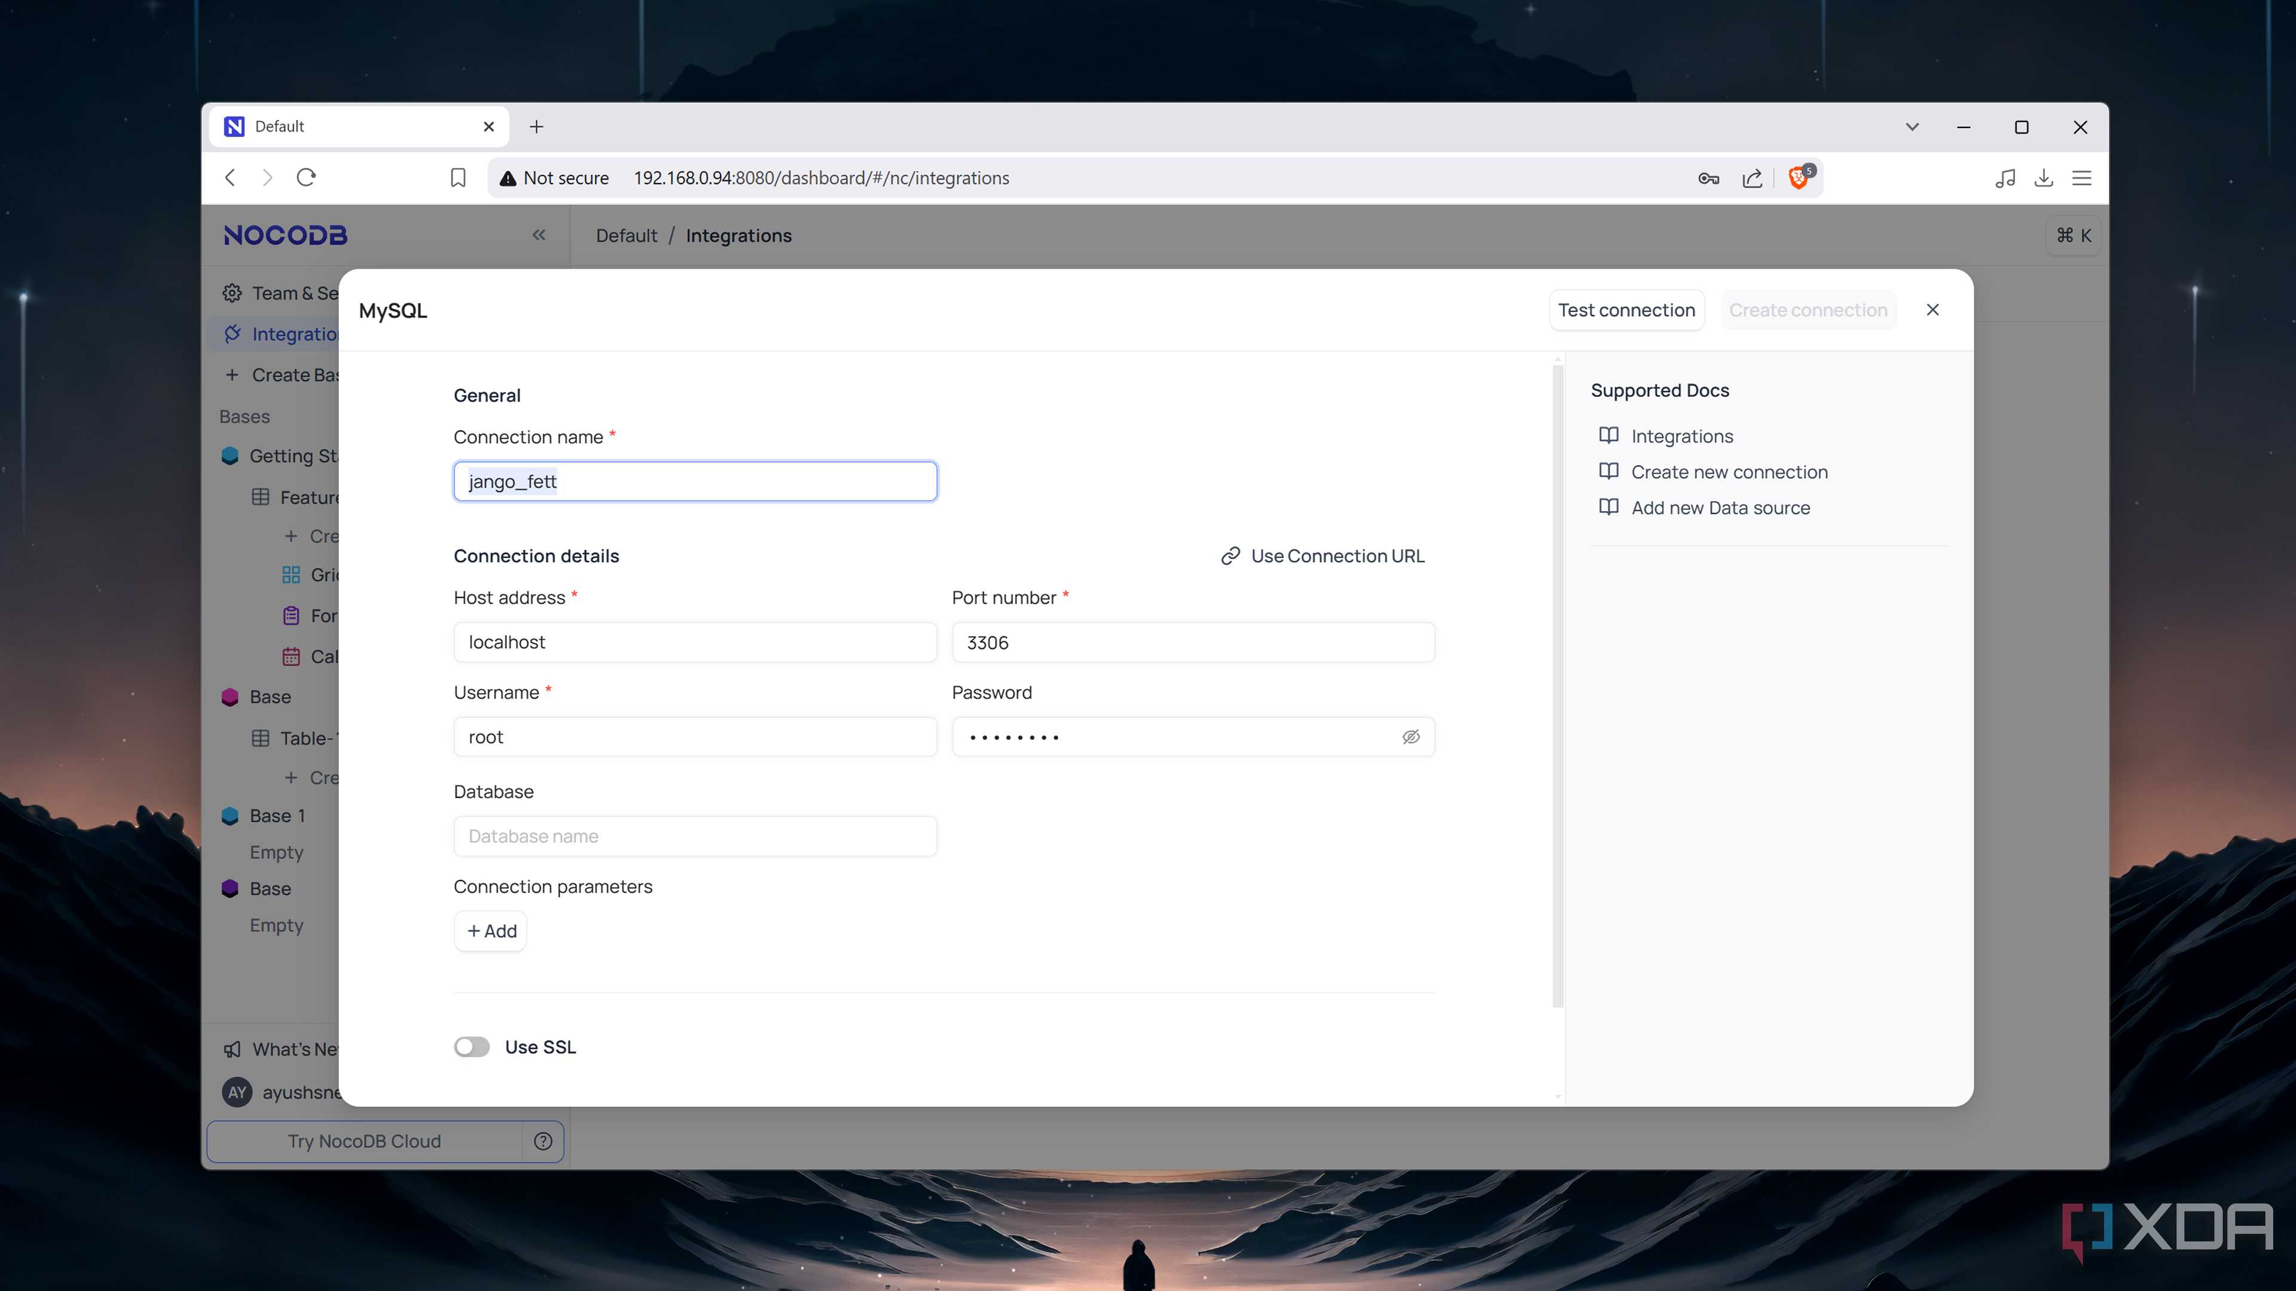Viewport: 2296px width, 1291px height.
Task: Select the Getting Started base
Action: [x=281, y=456]
